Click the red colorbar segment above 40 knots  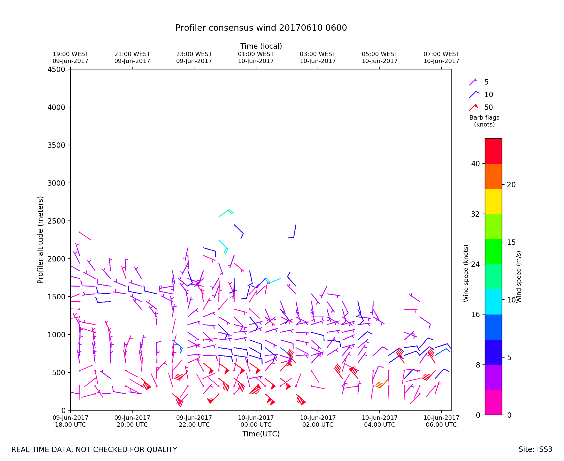[x=493, y=151]
